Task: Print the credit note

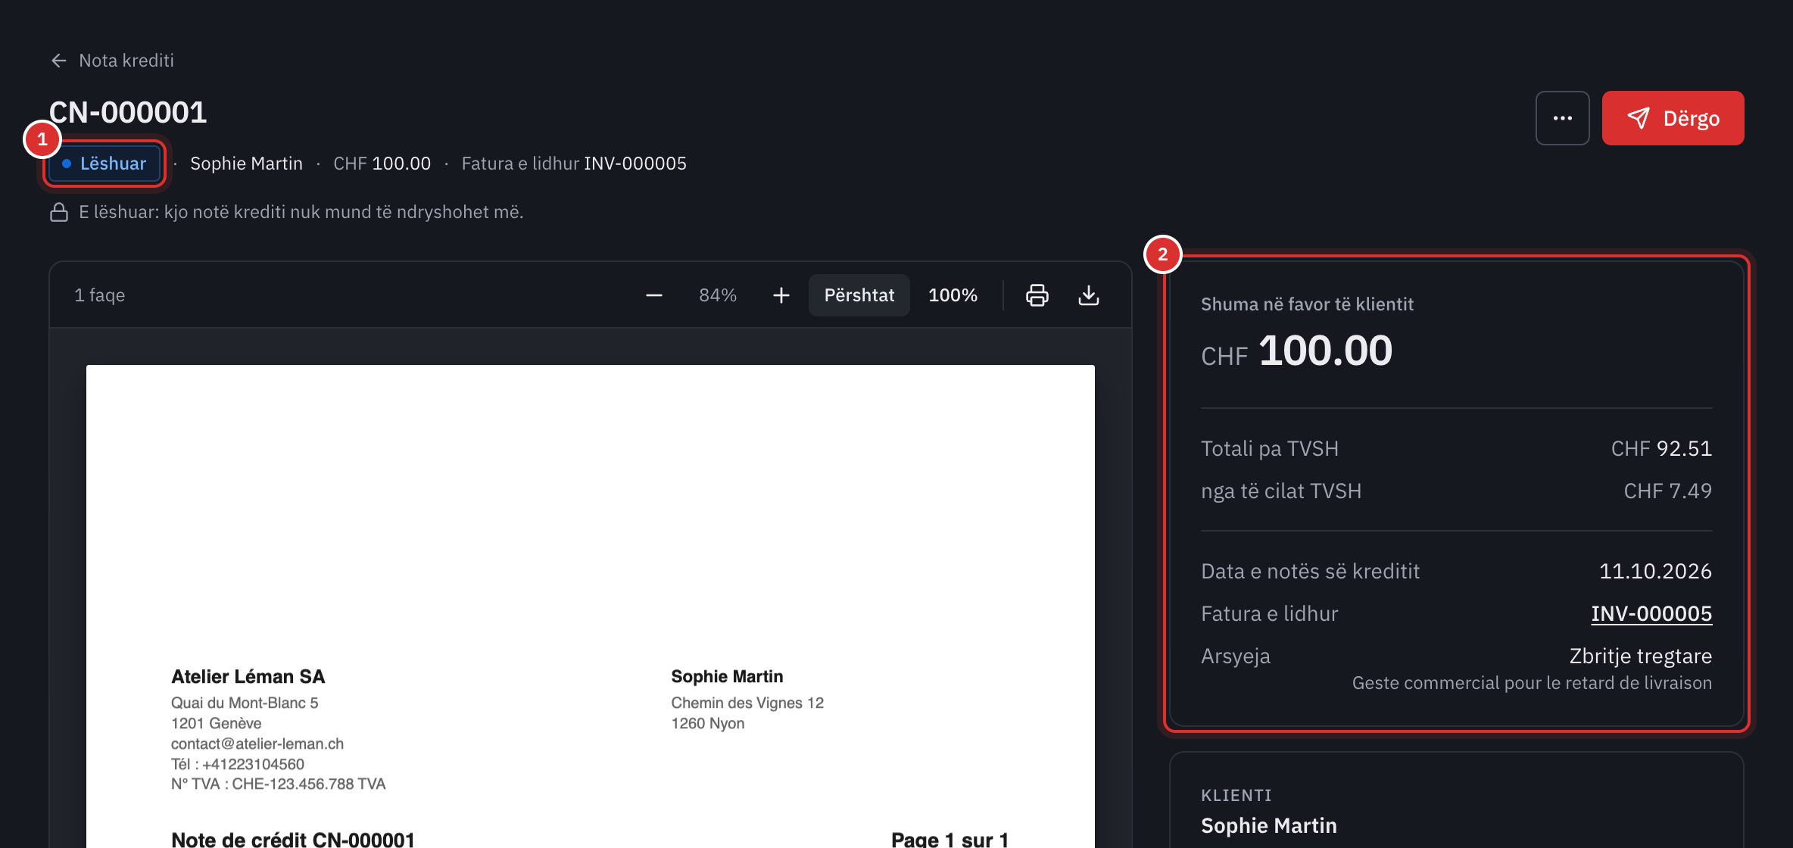Action: pyautogui.click(x=1037, y=295)
